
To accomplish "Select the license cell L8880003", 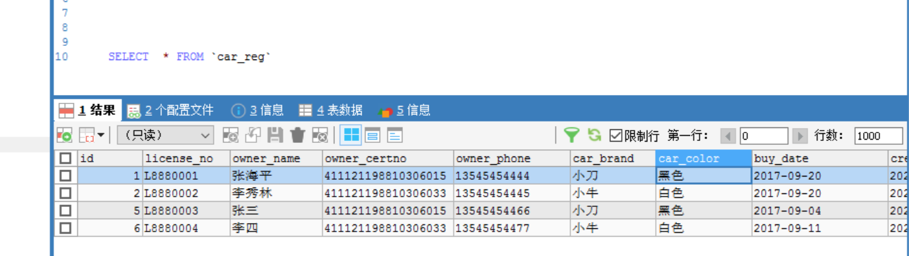I will 187,211.
